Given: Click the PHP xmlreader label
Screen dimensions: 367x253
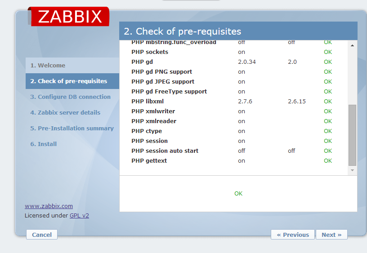Looking at the screenshot, I should click(154, 121).
